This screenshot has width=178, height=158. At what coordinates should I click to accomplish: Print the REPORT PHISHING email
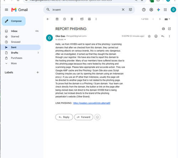click(163, 28)
